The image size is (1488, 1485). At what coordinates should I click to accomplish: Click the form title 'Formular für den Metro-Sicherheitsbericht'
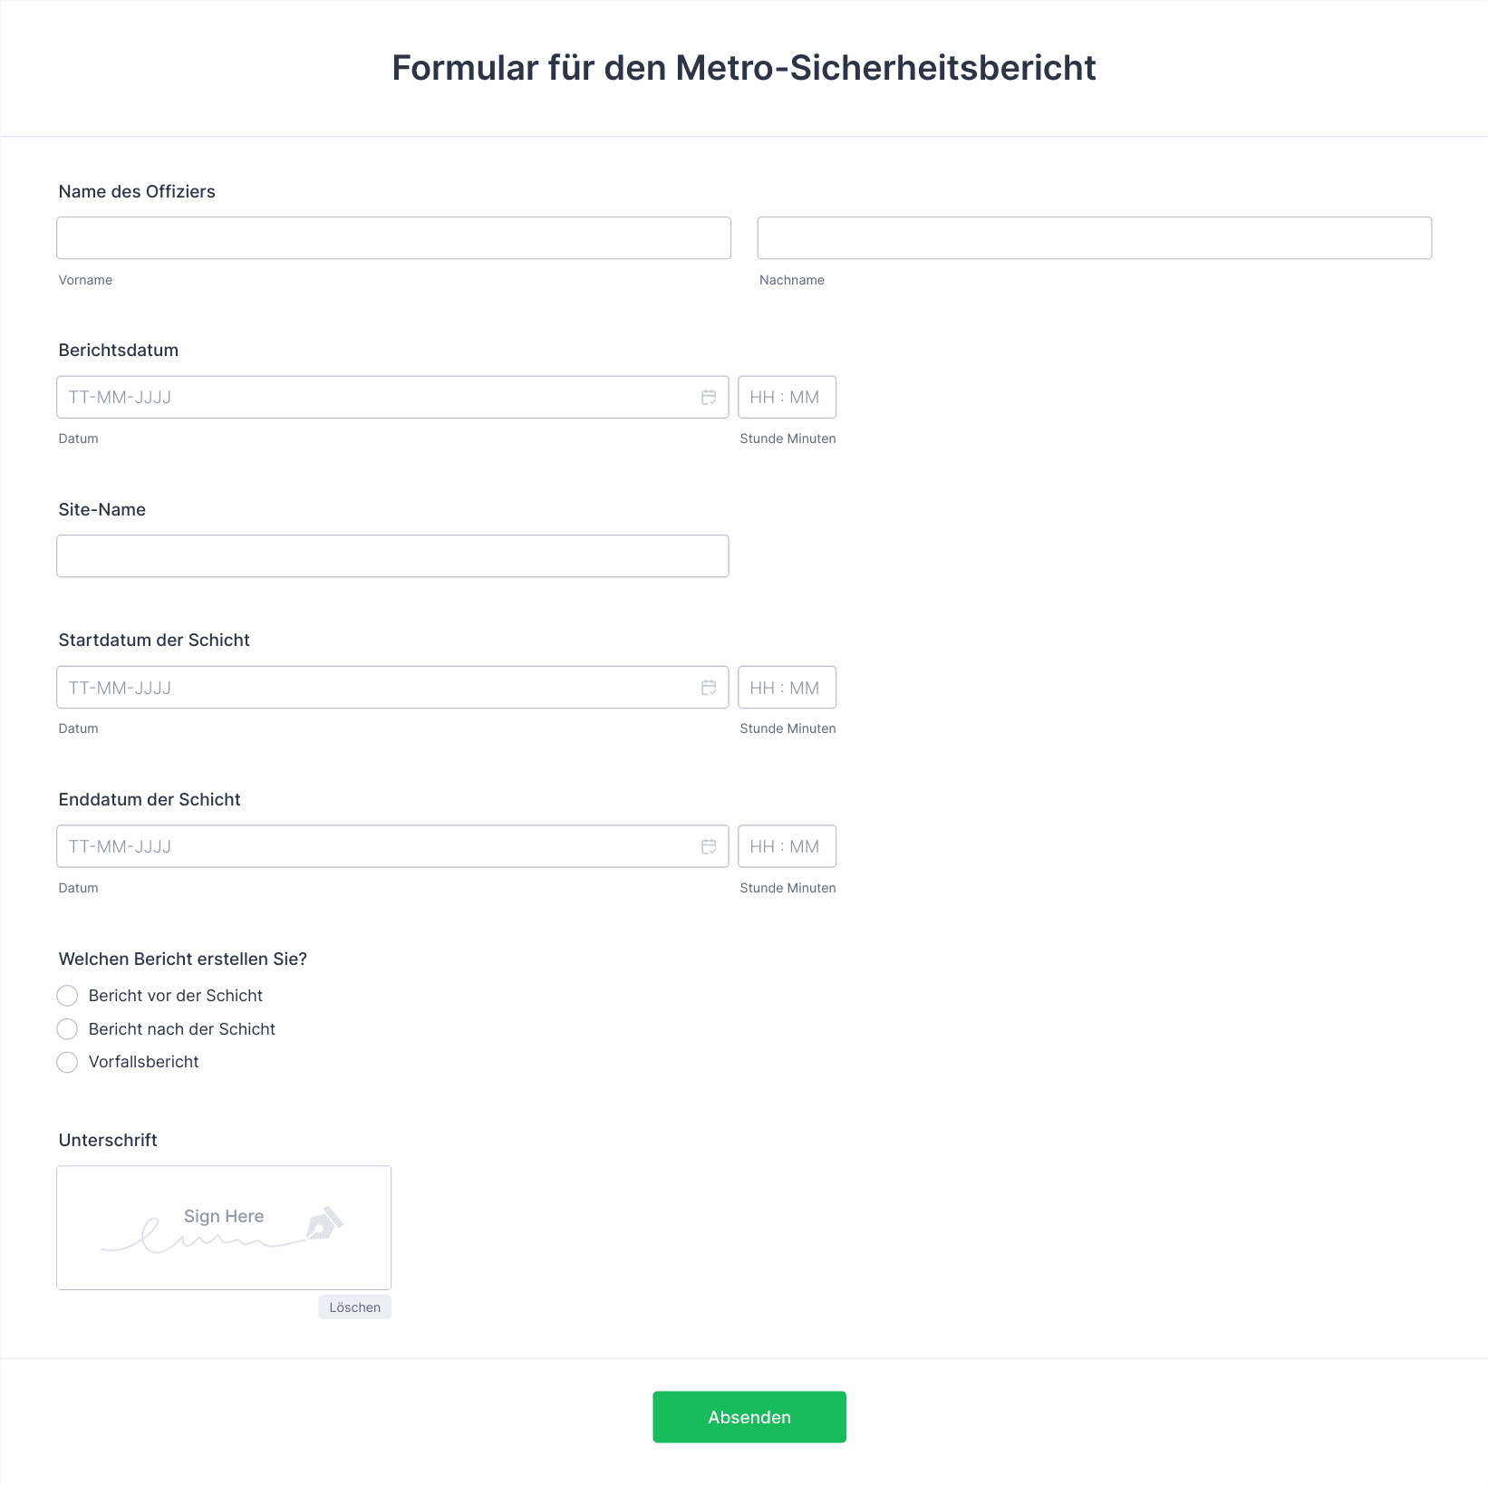[743, 68]
